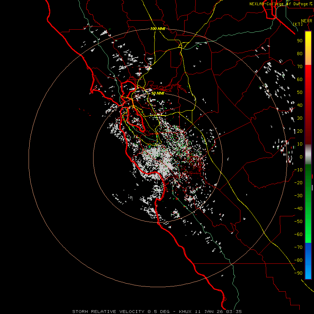Click the 90 value on the velocity scale
314x314 pixels.
click(300, 41)
